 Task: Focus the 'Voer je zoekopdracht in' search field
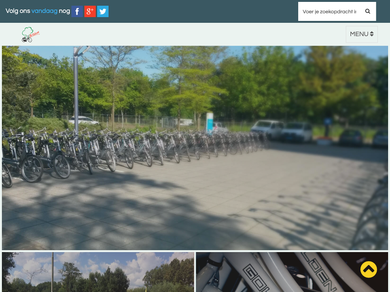point(329,11)
